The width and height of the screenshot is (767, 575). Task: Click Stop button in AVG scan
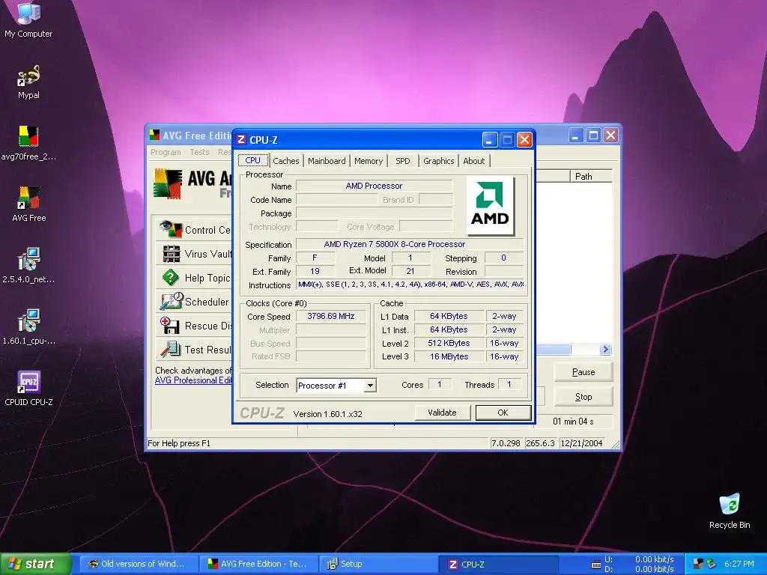[583, 397]
